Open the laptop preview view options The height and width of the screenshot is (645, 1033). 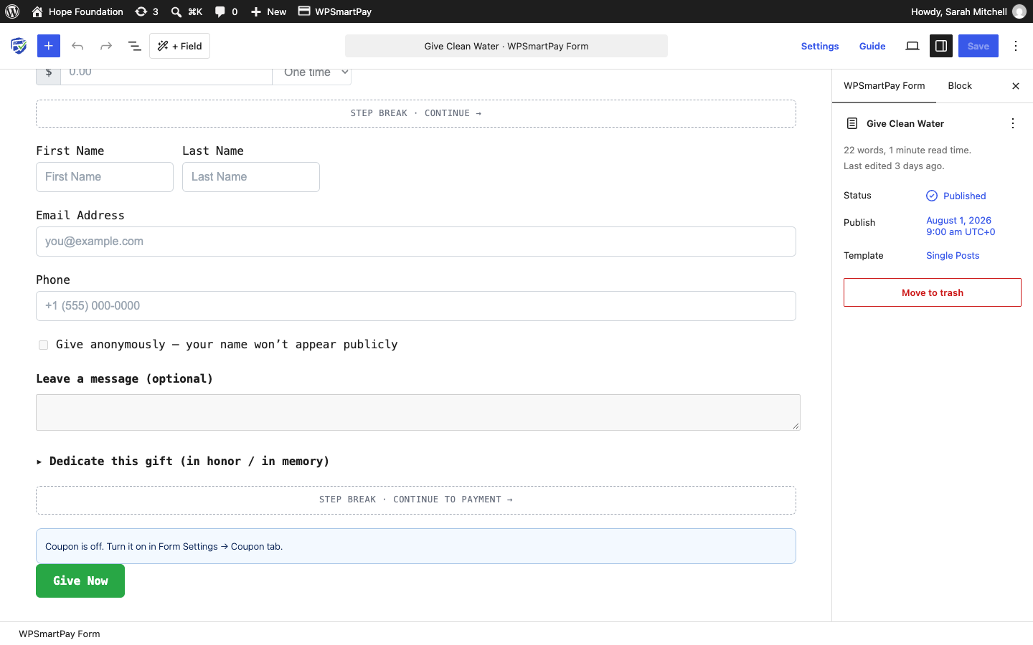(912, 46)
